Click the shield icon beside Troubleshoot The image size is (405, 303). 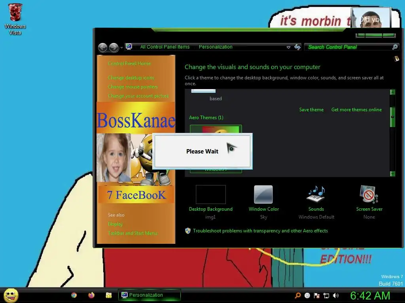point(188,230)
